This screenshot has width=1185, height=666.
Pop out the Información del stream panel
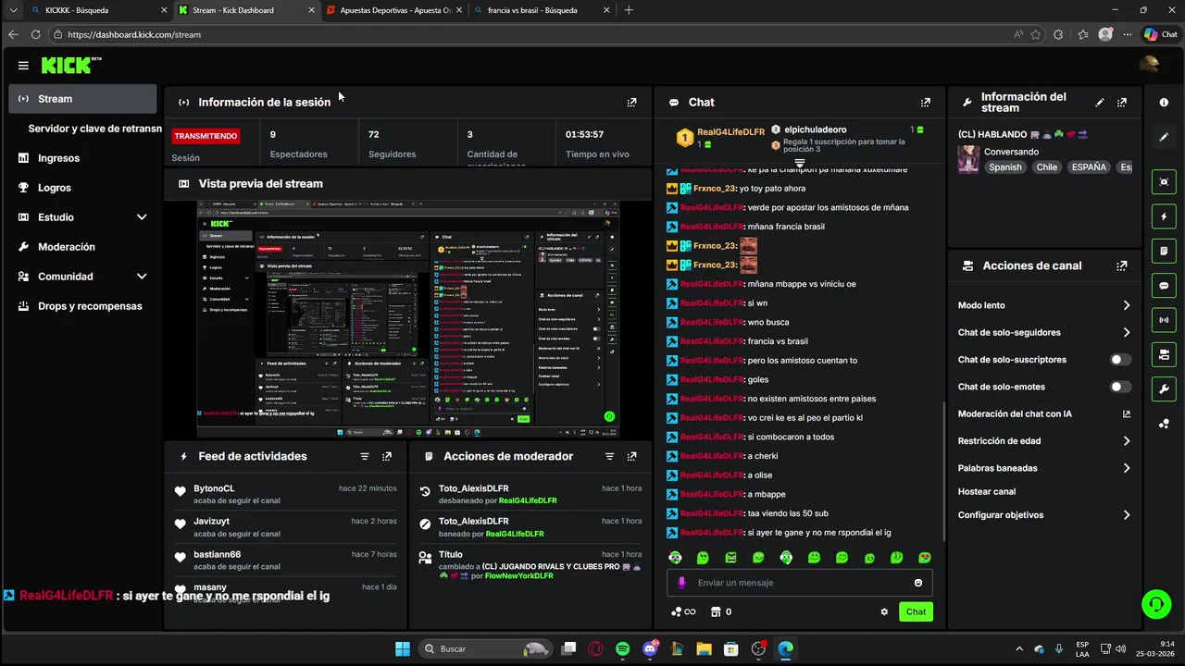click(1122, 103)
